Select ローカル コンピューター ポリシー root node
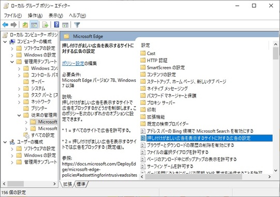This screenshot has width=280, height=197. pos(31,35)
